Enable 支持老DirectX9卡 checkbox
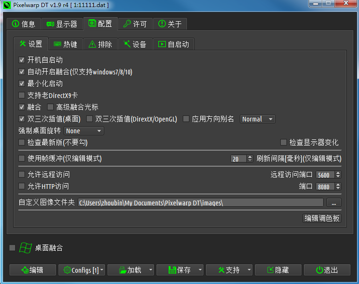The height and width of the screenshot is (284, 359). pyautogui.click(x=22, y=95)
